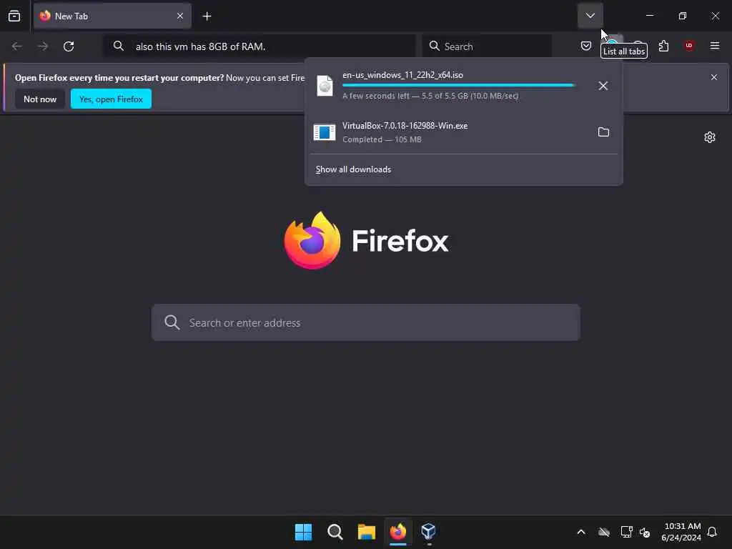Click the Not now button
Screen dimensions: 732x549
coord(40,99)
